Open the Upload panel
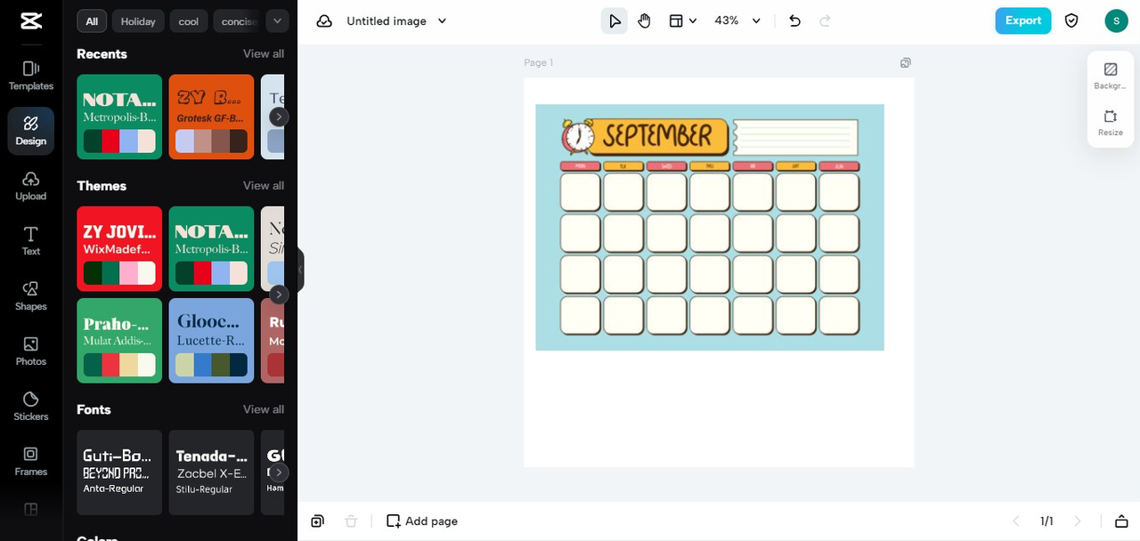 tap(31, 185)
